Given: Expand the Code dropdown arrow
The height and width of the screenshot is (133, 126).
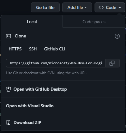Looking at the screenshot, I should point(120,8).
